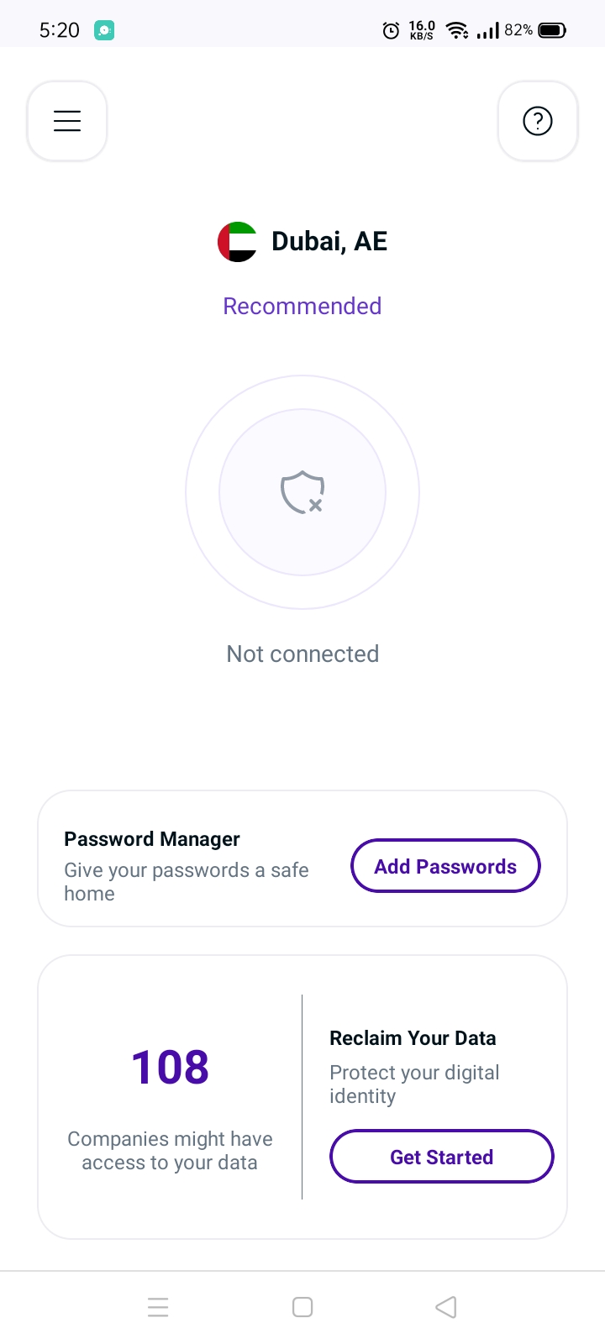The image size is (605, 1344).
Task: Tap the back arrow in navigation bar
Action: coord(445,1307)
